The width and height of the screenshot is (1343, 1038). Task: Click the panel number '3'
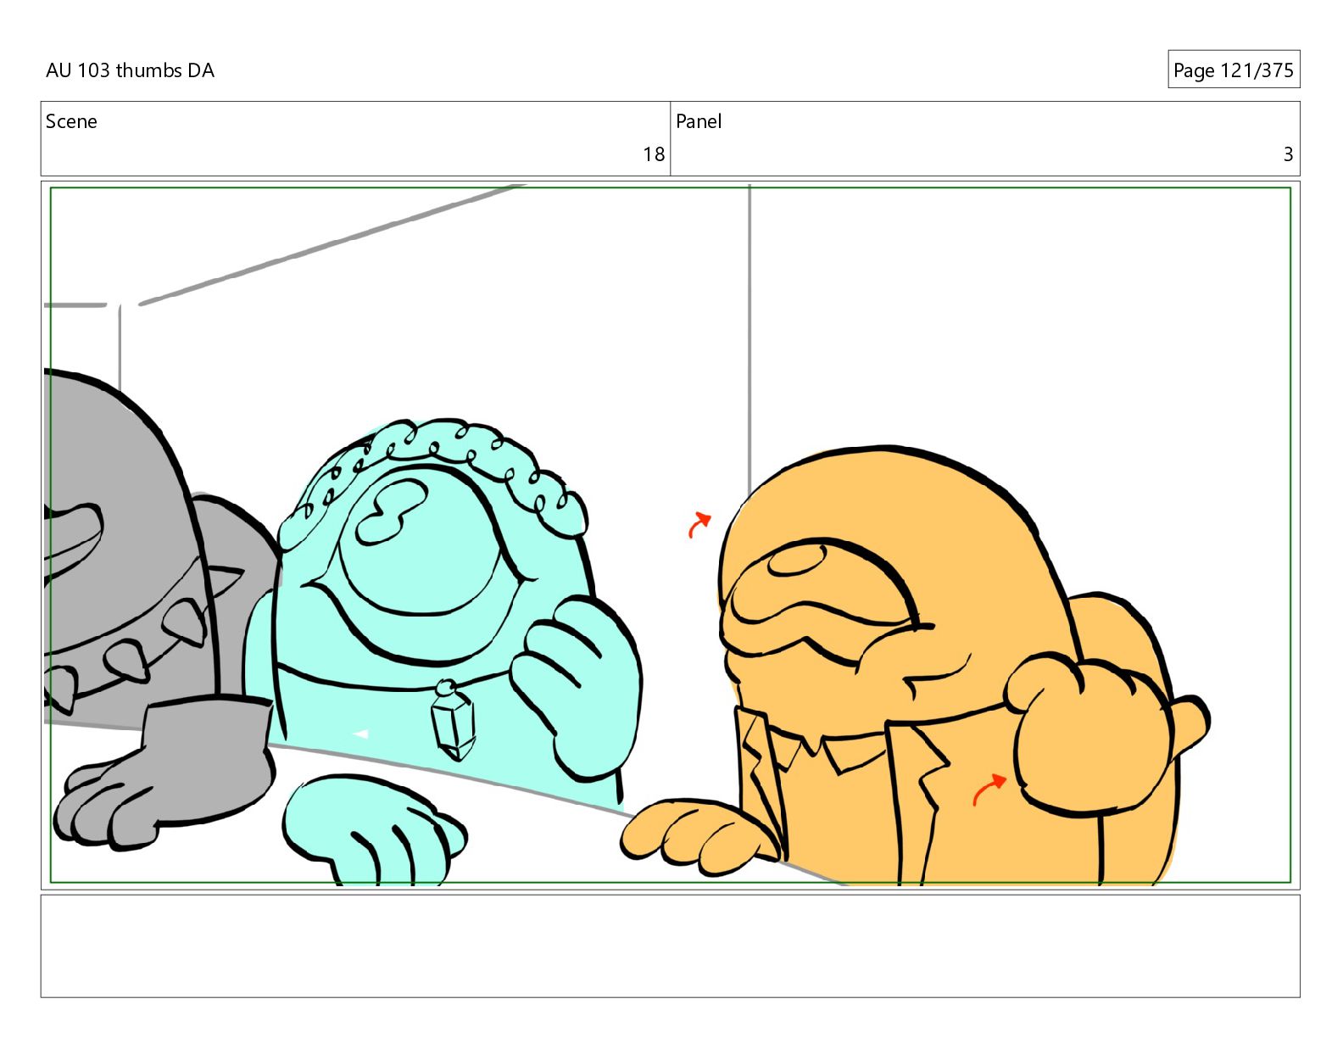point(1288,154)
